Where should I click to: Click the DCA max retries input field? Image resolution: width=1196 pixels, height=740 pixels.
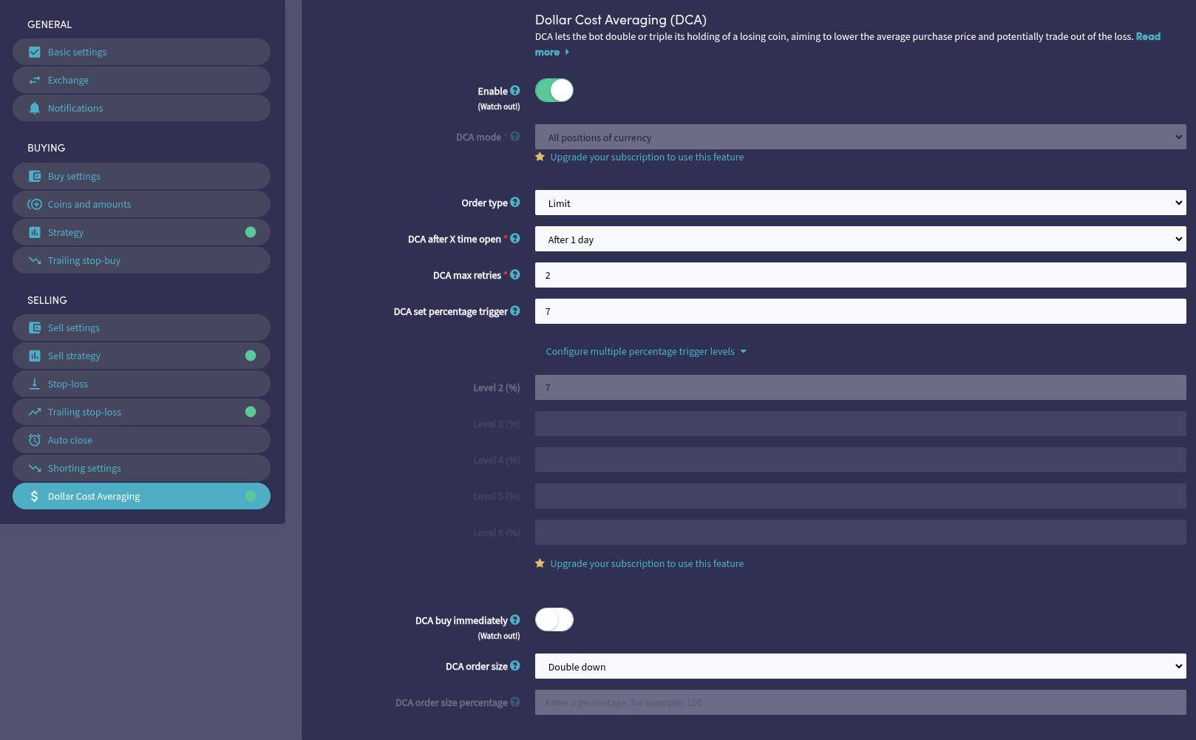[x=860, y=276]
